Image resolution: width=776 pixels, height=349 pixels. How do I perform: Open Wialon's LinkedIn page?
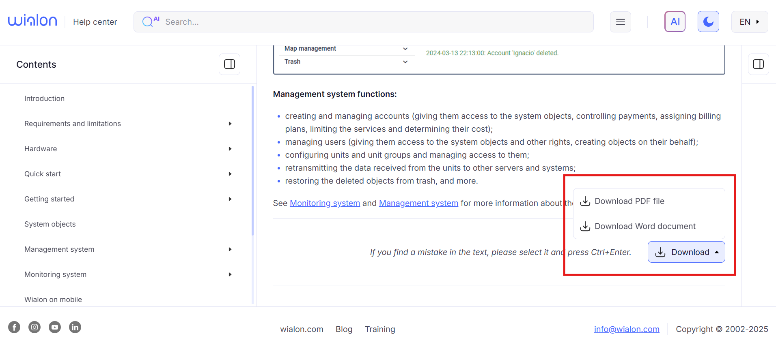[75, 327]
